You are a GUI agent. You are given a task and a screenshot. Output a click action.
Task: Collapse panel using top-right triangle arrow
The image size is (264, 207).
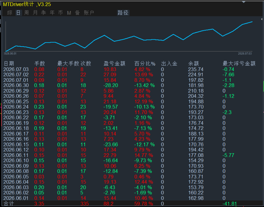[244, 2]
